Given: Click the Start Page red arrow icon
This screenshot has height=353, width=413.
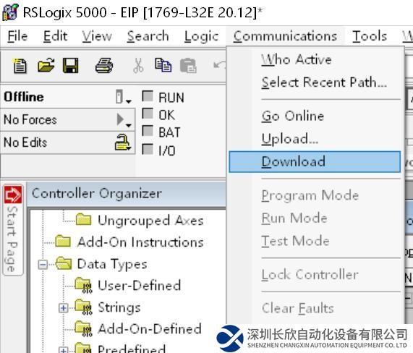Looking at the screenshot, I should (13, 195).
